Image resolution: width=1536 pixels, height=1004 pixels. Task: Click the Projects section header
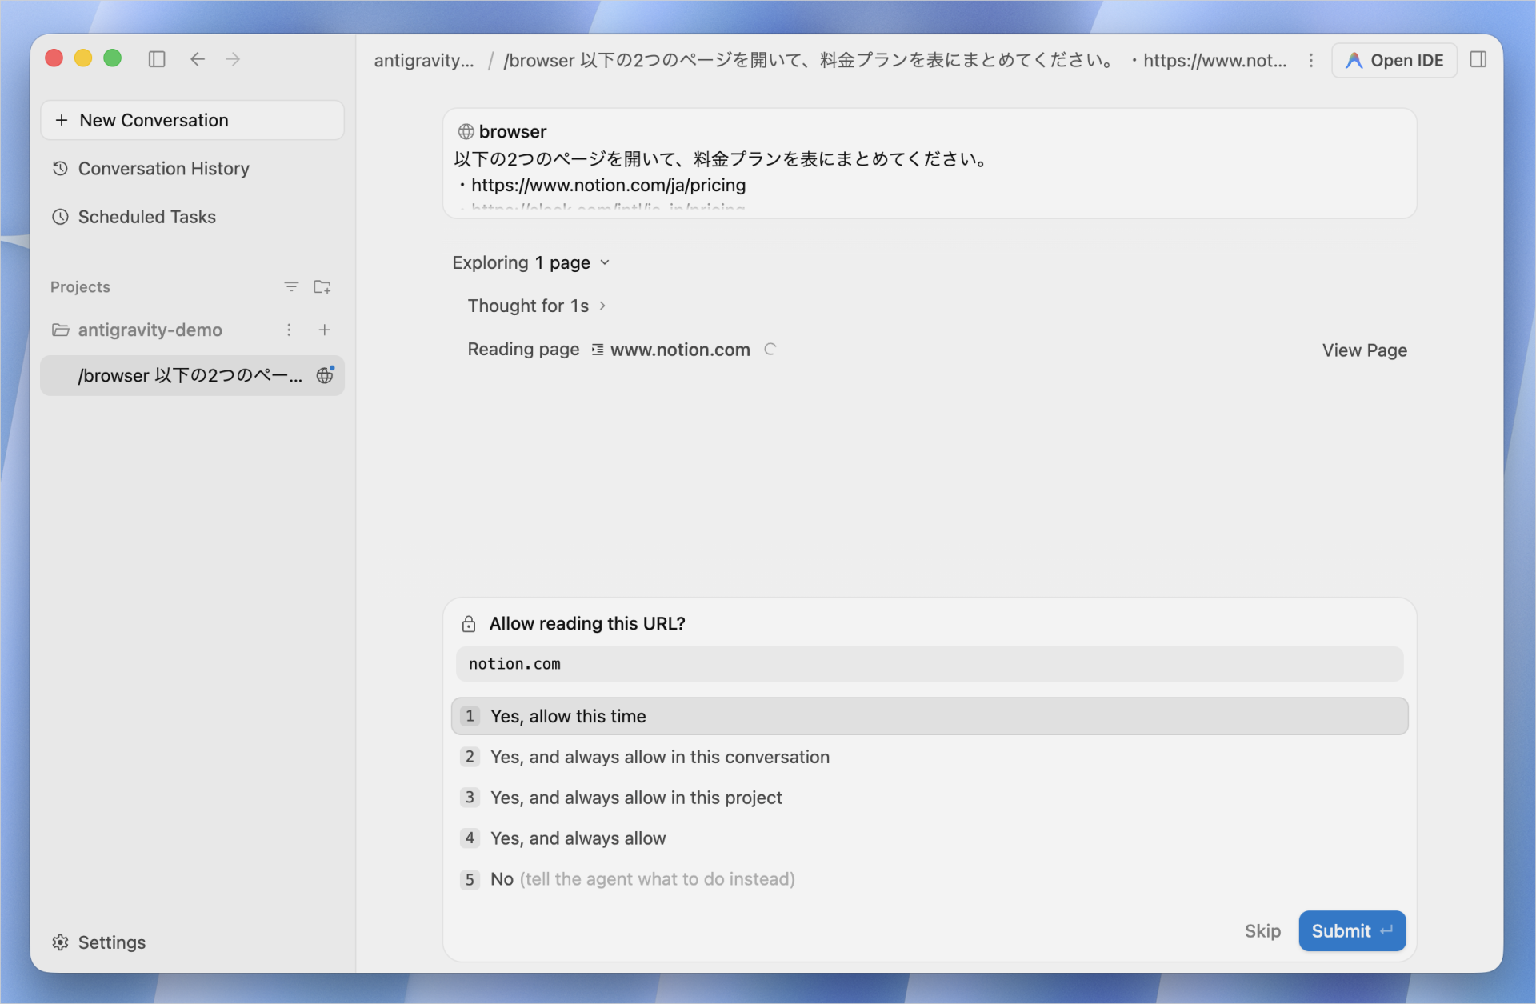[x=80, y=286]
